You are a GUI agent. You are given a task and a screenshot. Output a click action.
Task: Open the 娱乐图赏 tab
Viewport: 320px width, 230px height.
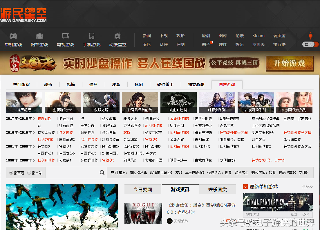(217, 189)
